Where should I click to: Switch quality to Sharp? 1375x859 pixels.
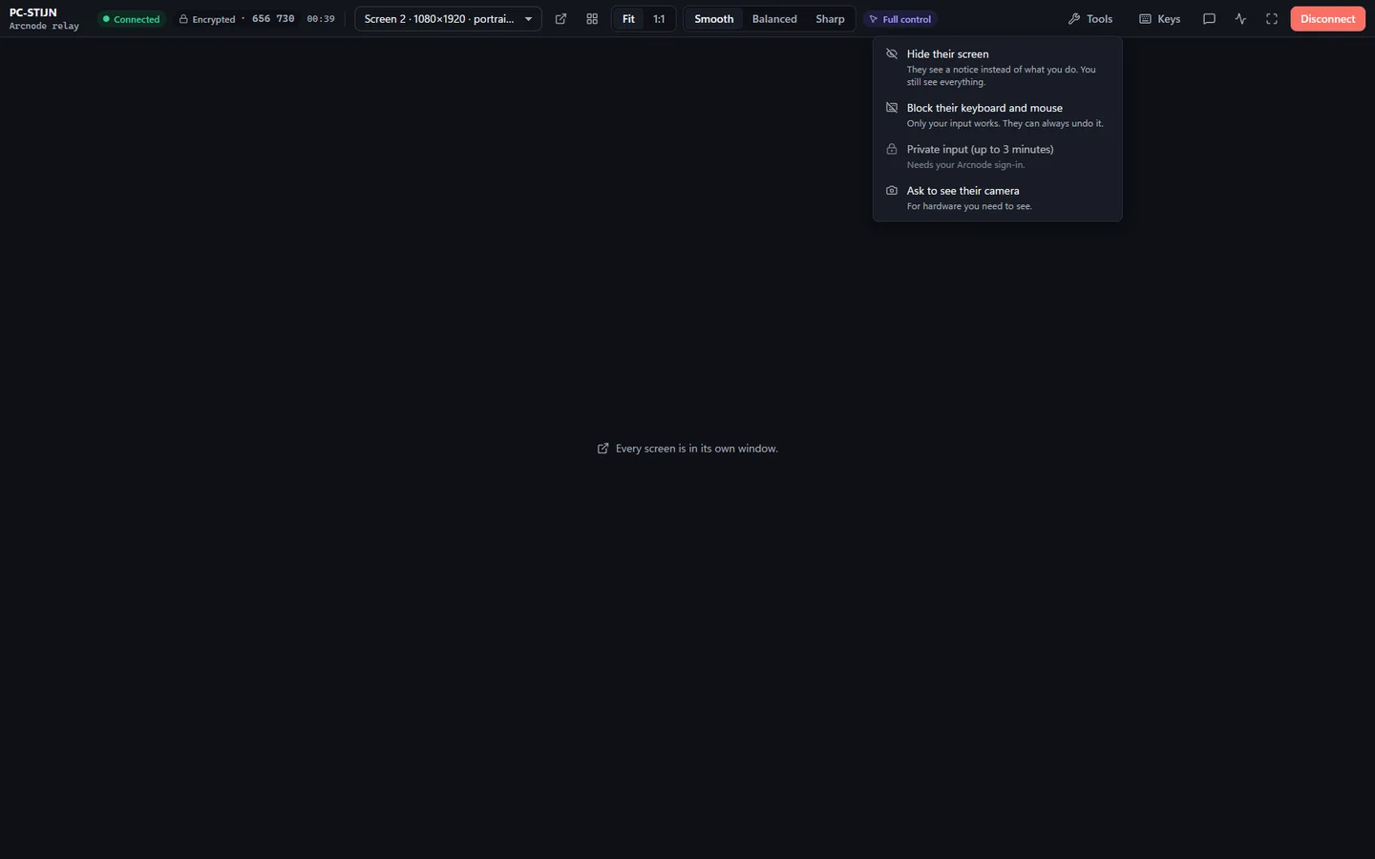point(830,19)
